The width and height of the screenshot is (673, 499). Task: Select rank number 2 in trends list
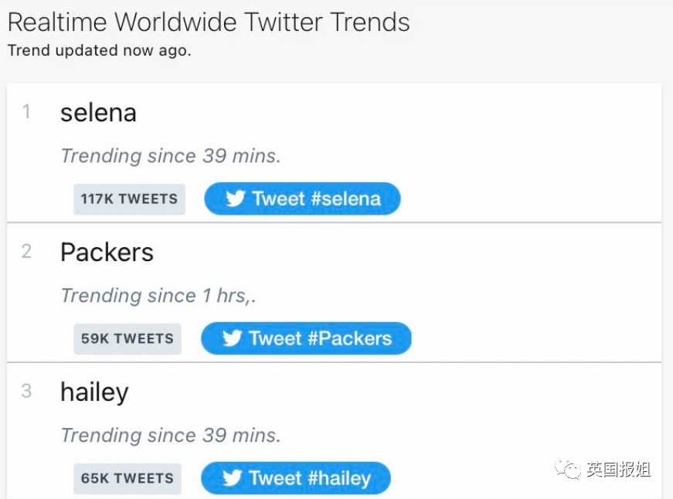26,252
